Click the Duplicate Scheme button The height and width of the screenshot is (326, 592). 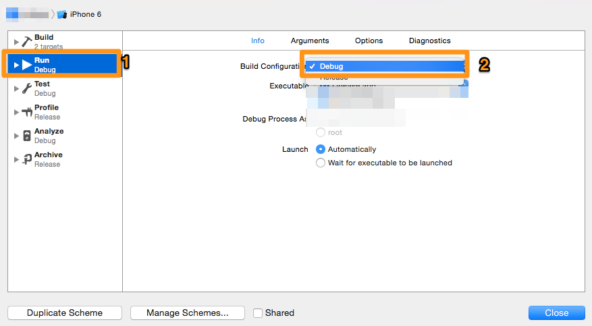coord(65,313)
